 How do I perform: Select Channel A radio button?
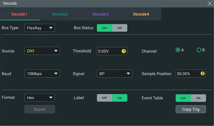178,50
